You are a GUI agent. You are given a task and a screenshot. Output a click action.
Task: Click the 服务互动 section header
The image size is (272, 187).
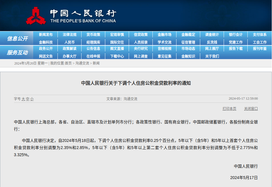pyautogui.click(x=17, y=53)
